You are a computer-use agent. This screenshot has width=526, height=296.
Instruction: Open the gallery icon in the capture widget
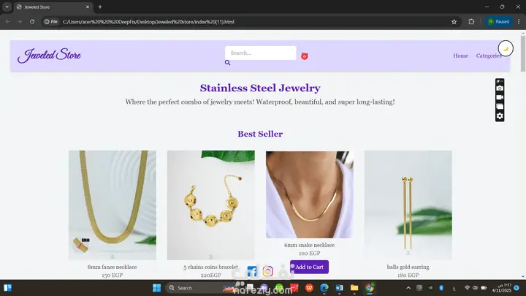pyautogui.click(x=500, y=107)
